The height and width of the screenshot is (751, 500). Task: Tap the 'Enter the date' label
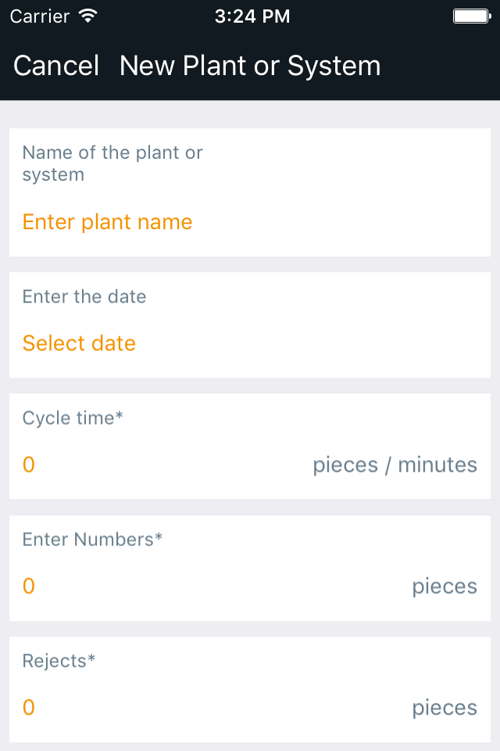point(84,296)
